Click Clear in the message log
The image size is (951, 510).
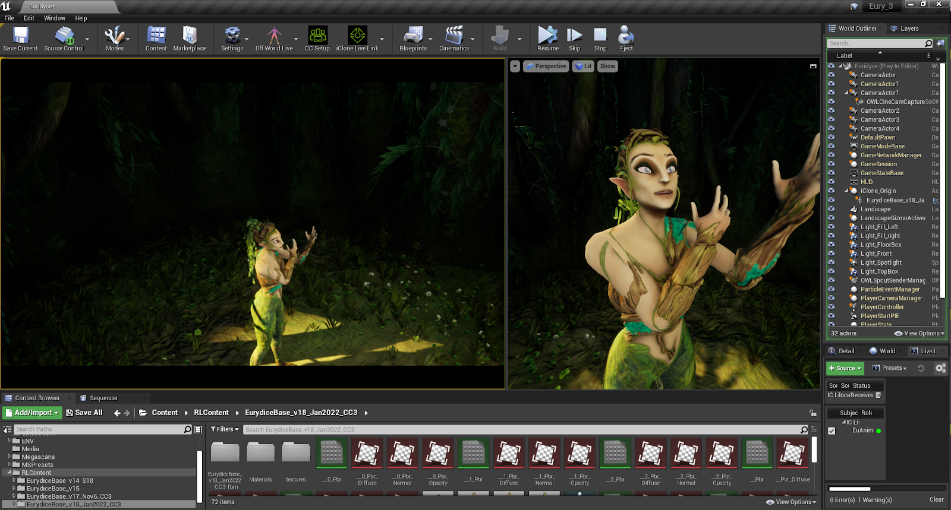[x=936, y=499]
